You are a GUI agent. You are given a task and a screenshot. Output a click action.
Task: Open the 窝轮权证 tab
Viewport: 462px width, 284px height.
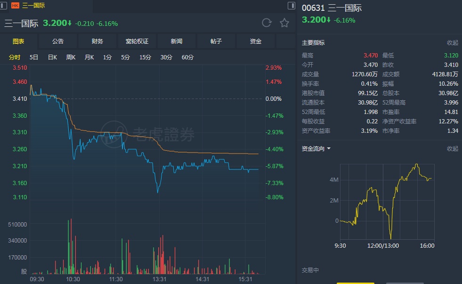[137, 41]
